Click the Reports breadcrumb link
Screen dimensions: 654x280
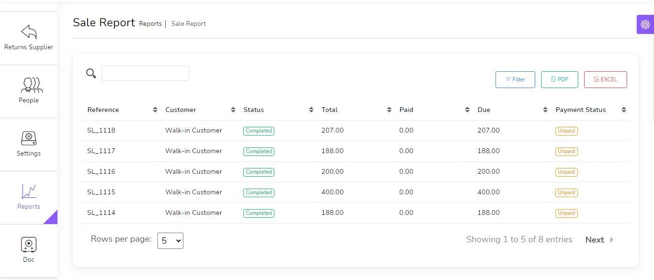coord(150,23)
